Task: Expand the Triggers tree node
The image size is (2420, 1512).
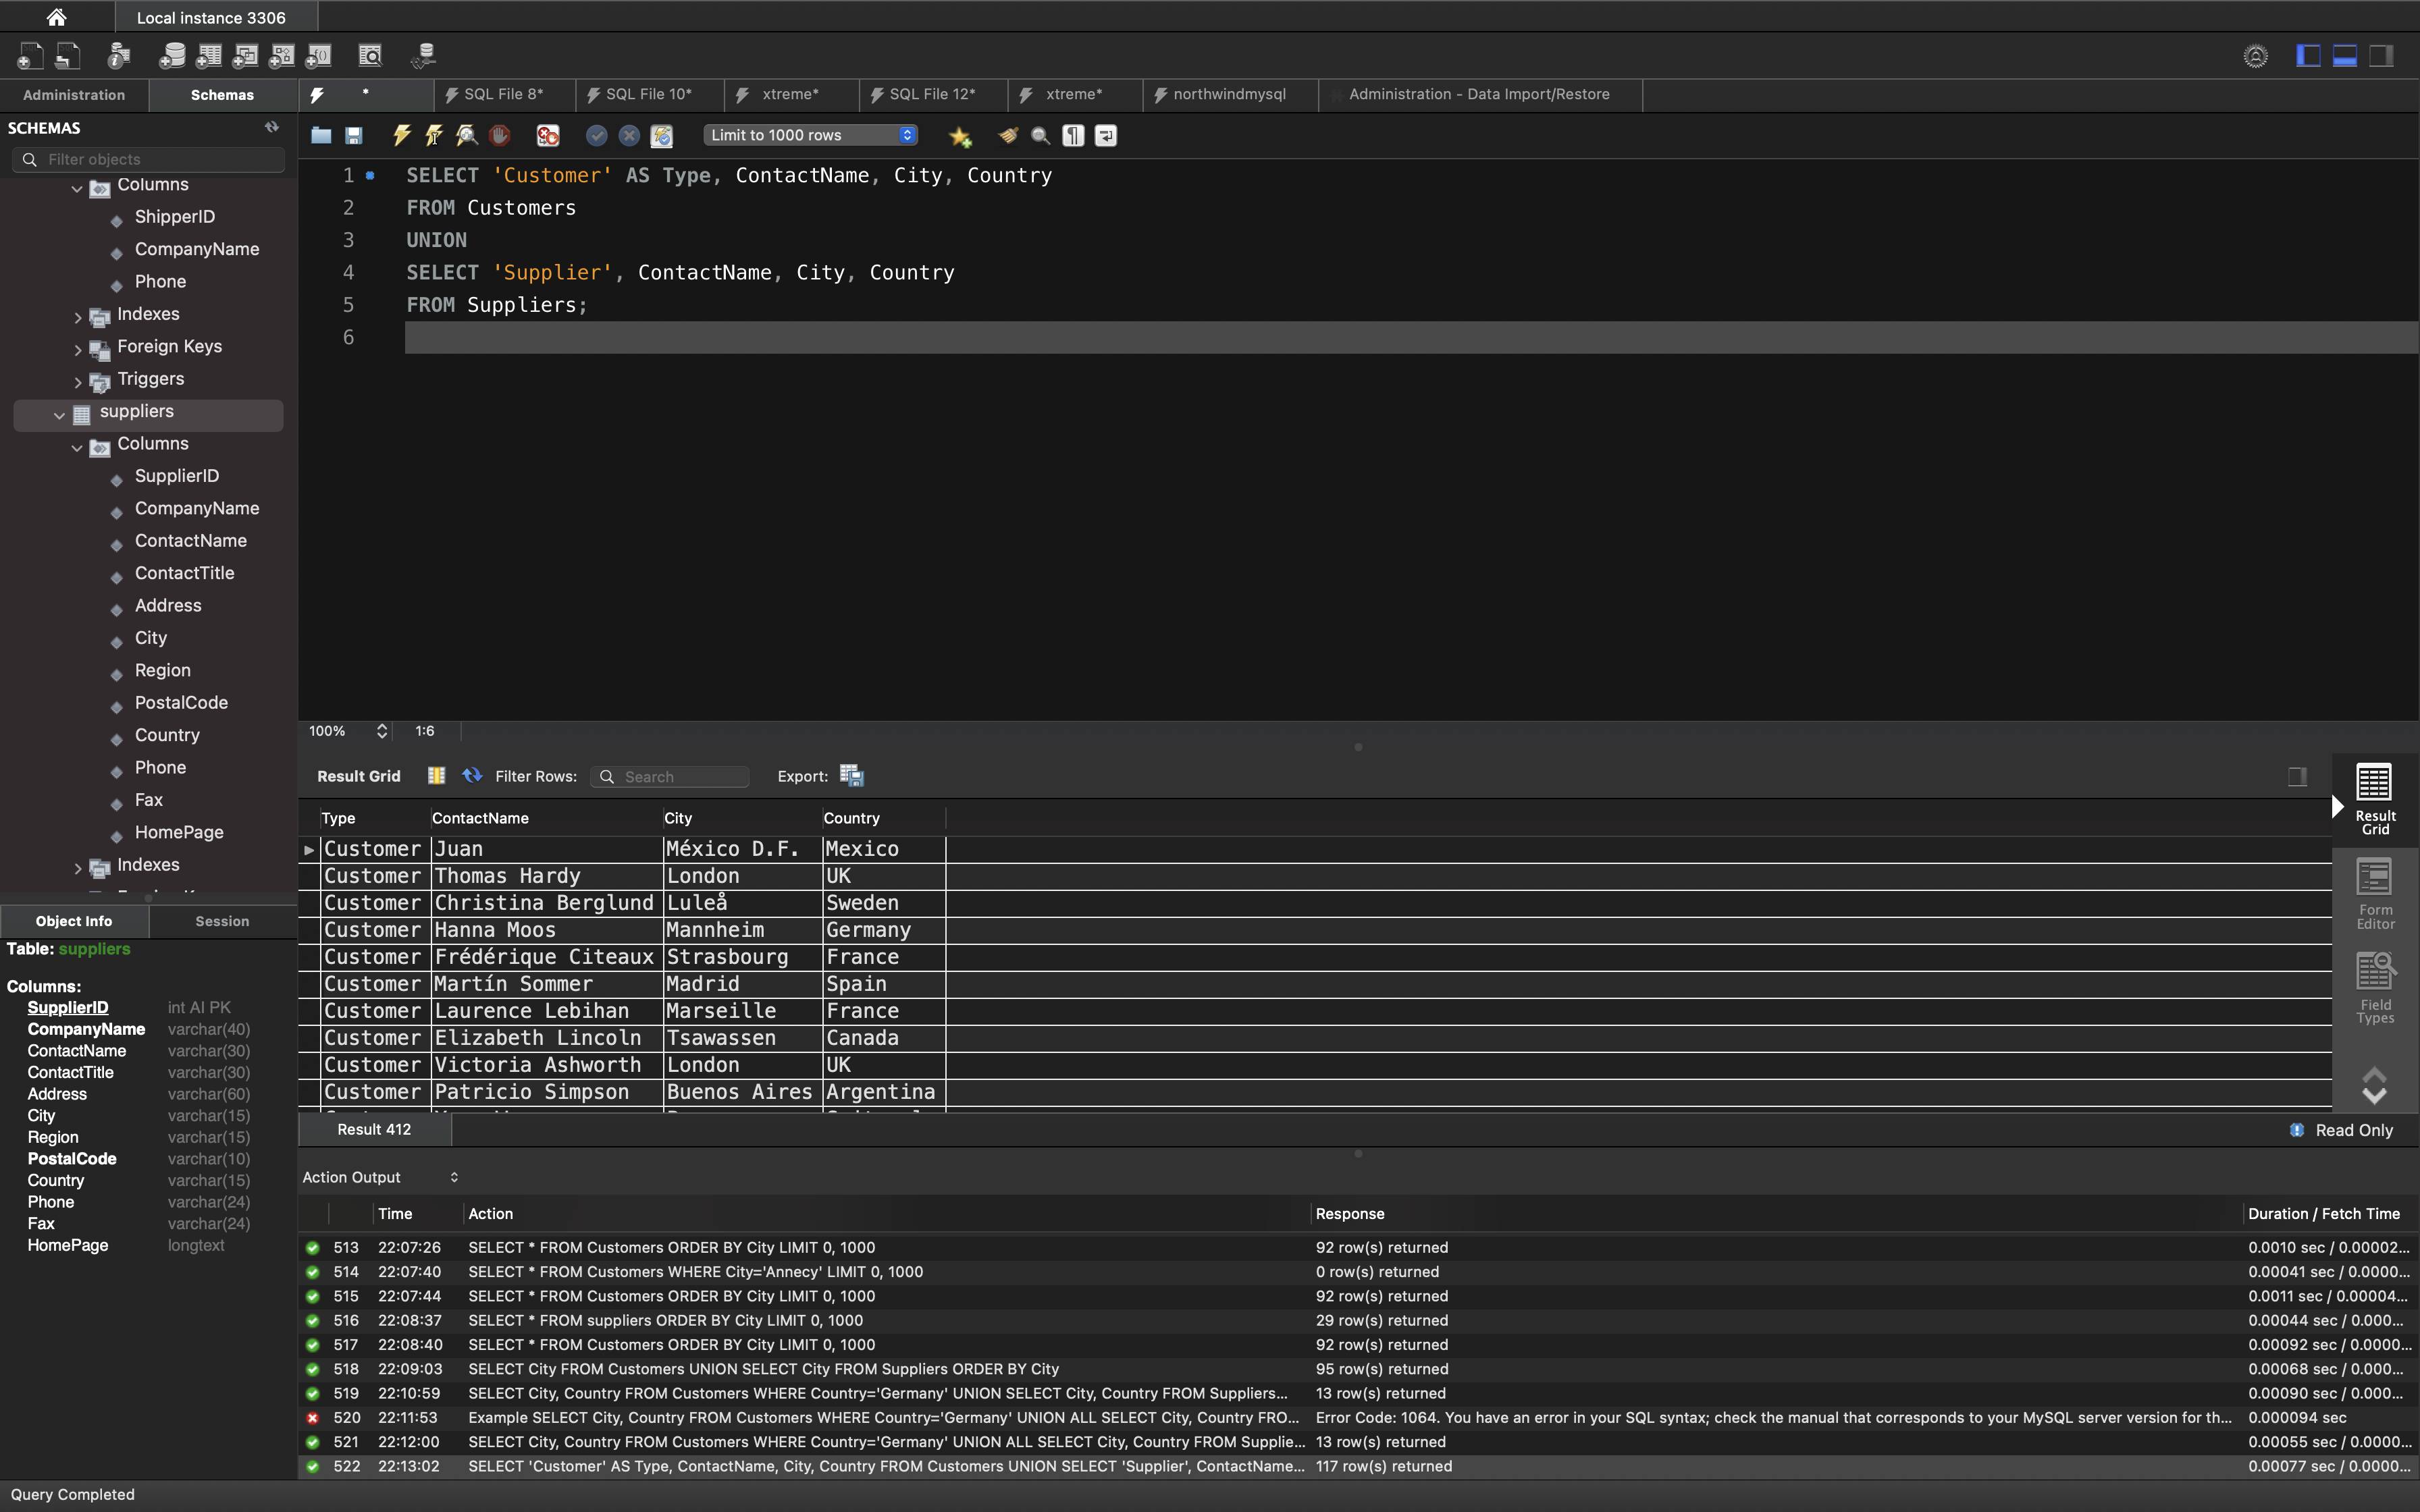Action: point(78,381)
